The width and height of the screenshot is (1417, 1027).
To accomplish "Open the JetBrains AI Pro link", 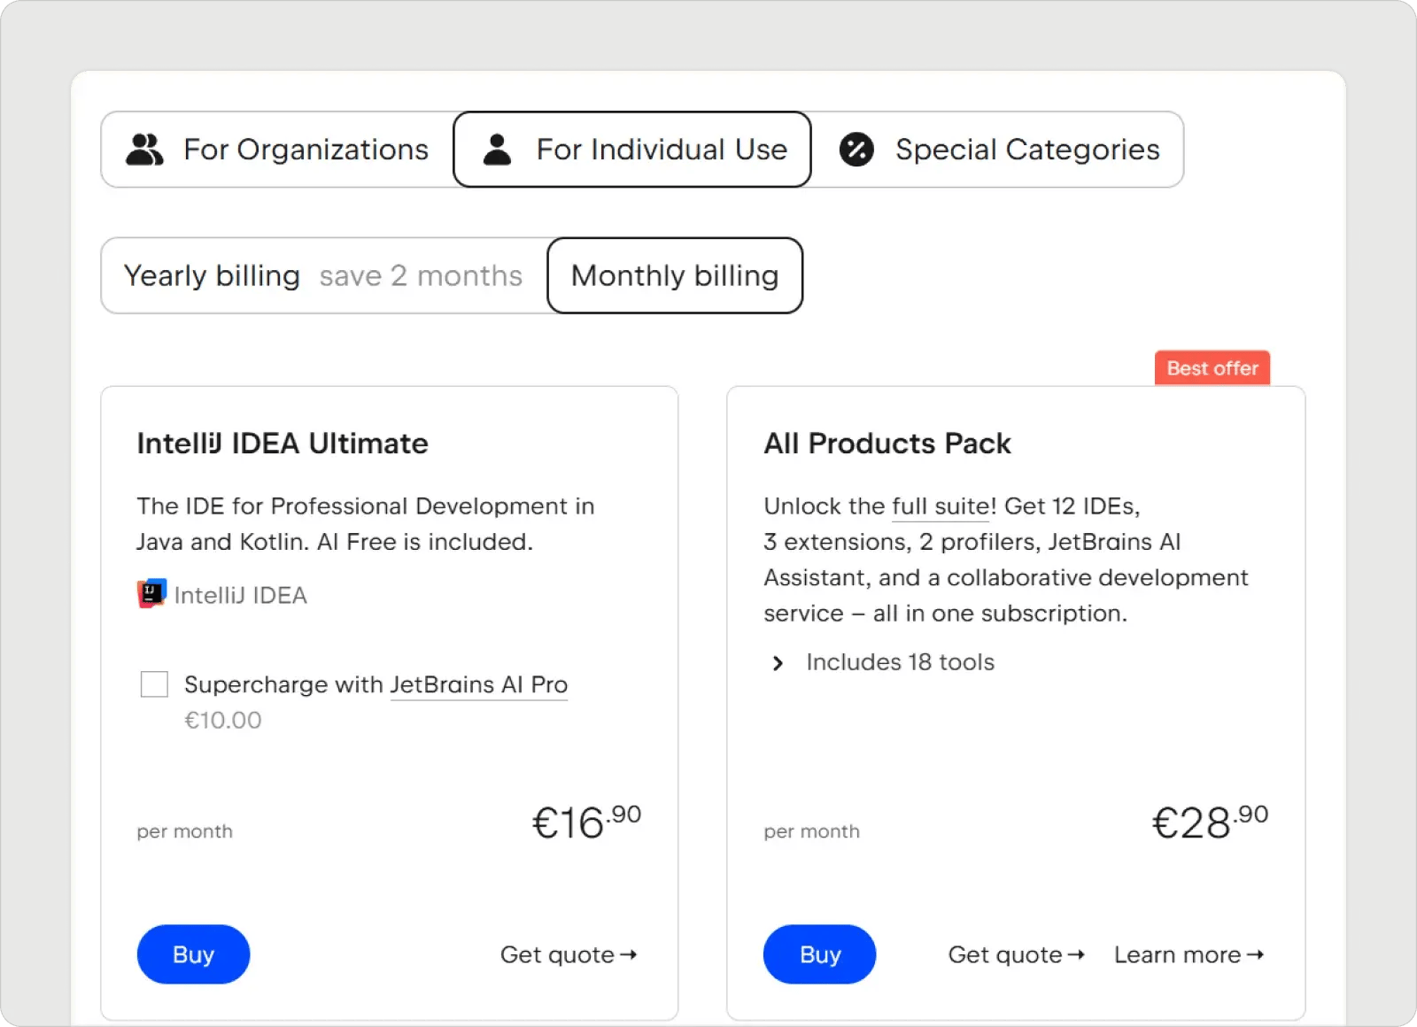I will (x=478, y=685).
